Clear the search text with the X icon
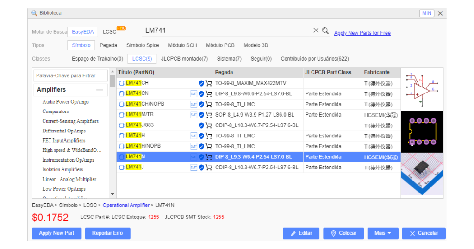The width and height of the screenshot is (474, 249). [316, 30]
